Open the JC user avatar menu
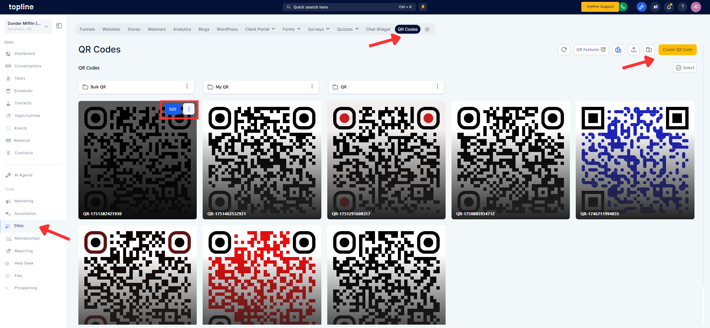Image resolution: width=710 pixels, height=328 pixels. pos(696,7)
